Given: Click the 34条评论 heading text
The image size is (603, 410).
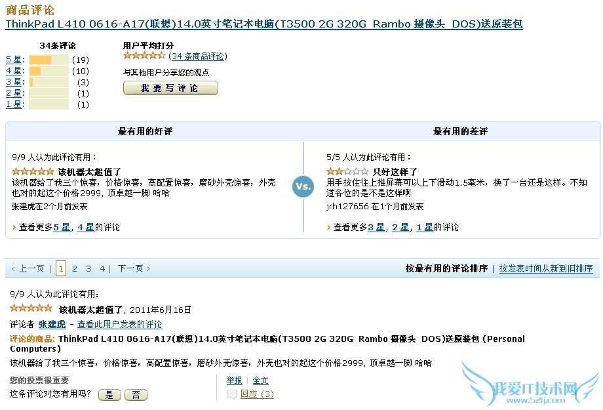Looking at the screenshot, I should [x=58, y=45].
